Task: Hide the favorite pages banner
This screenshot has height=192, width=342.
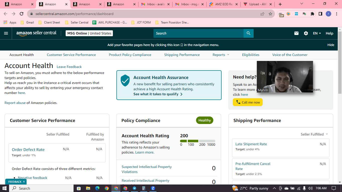Action: [x=331, y=45]
